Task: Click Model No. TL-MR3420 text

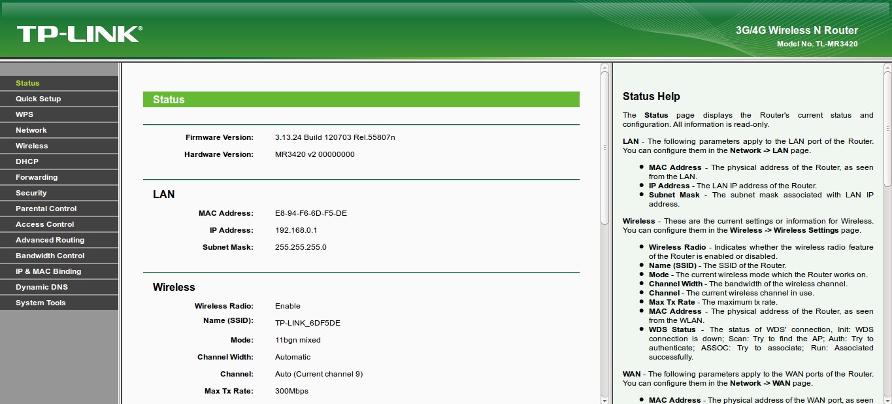Action: point(818,44)
